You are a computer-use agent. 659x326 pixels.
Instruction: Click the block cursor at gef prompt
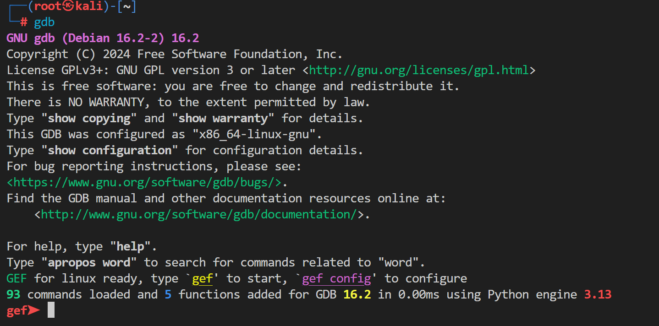coord(51,310)
